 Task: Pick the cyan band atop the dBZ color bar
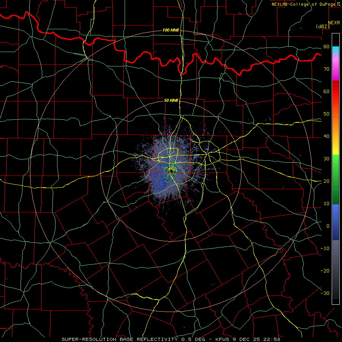tap(336, 50)
